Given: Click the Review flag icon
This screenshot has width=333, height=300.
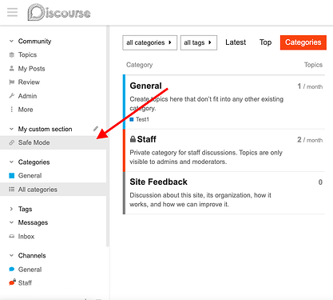Looking at the screenshot, I should point(11,82).
